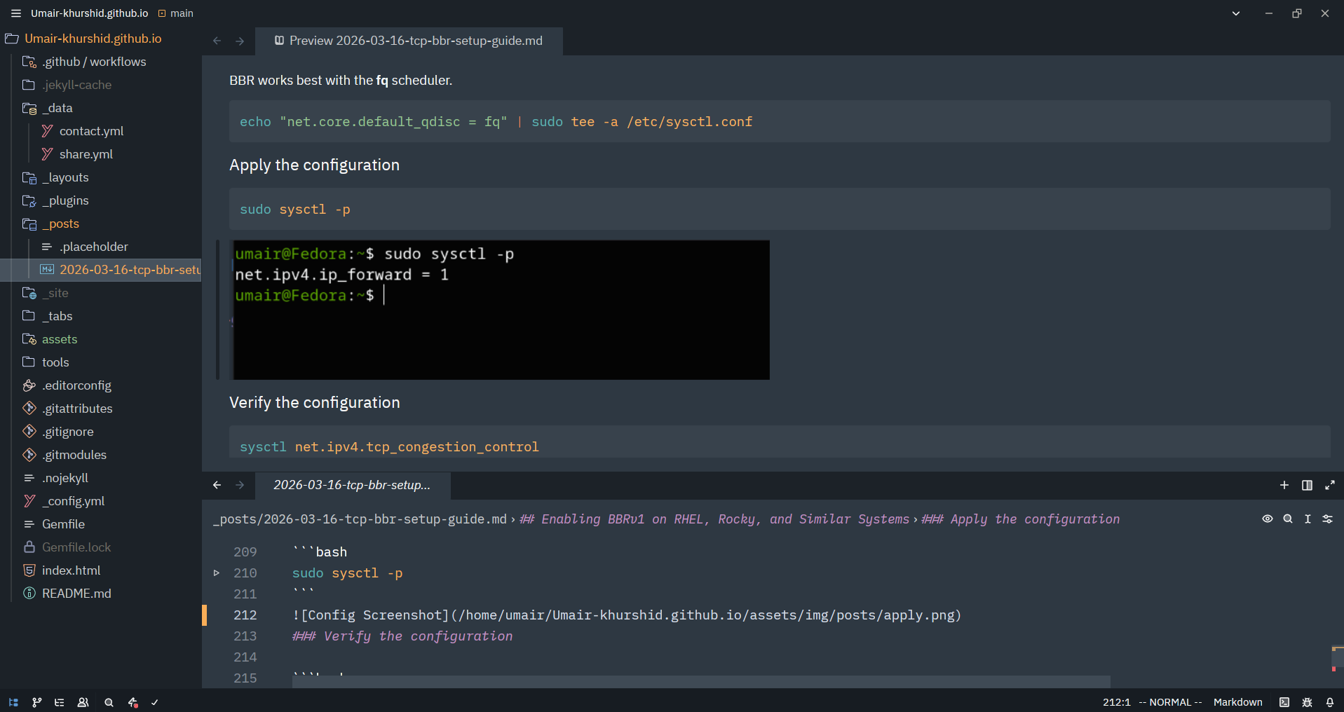Open the notifications bell icon

click(x=1330, y=702)
